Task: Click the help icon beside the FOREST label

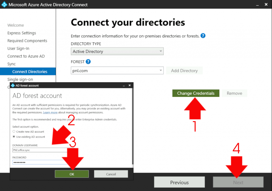Action: [x=88, y=61]
